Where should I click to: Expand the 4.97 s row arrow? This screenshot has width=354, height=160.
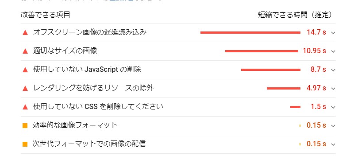pyautogui.click(x=333, y=89)
